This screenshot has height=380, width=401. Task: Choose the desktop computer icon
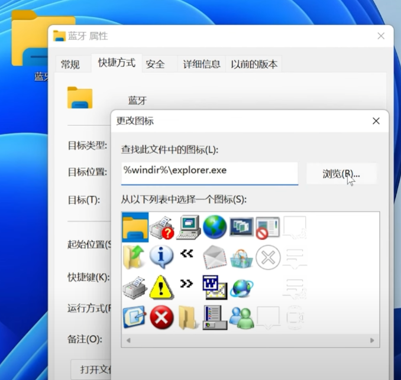(189, 227)
